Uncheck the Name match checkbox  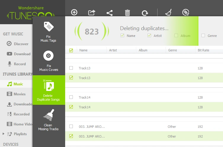(122, 35)
